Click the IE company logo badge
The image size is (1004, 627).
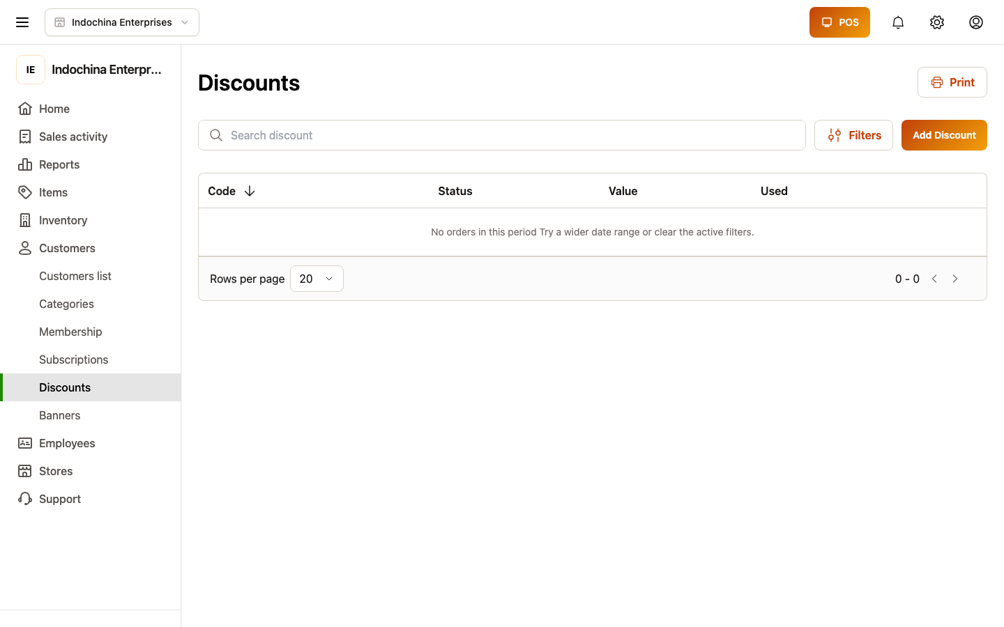point(31,70)
